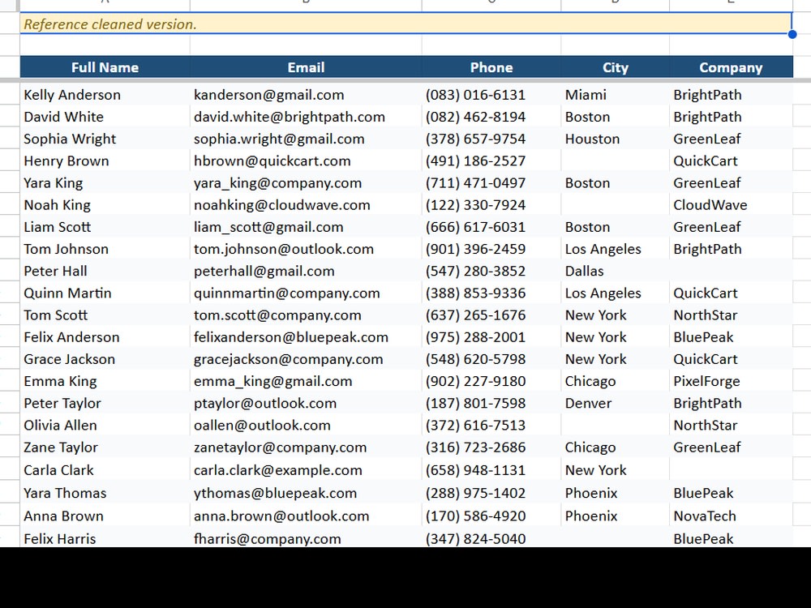Select the Kelly Anderson name cell
The height and width of the screenshot is (608, 811).
click(105, 95)
